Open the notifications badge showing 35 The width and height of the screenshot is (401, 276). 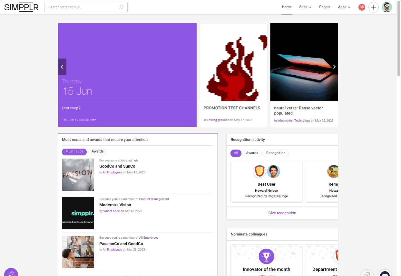click(x=362, y=7)
